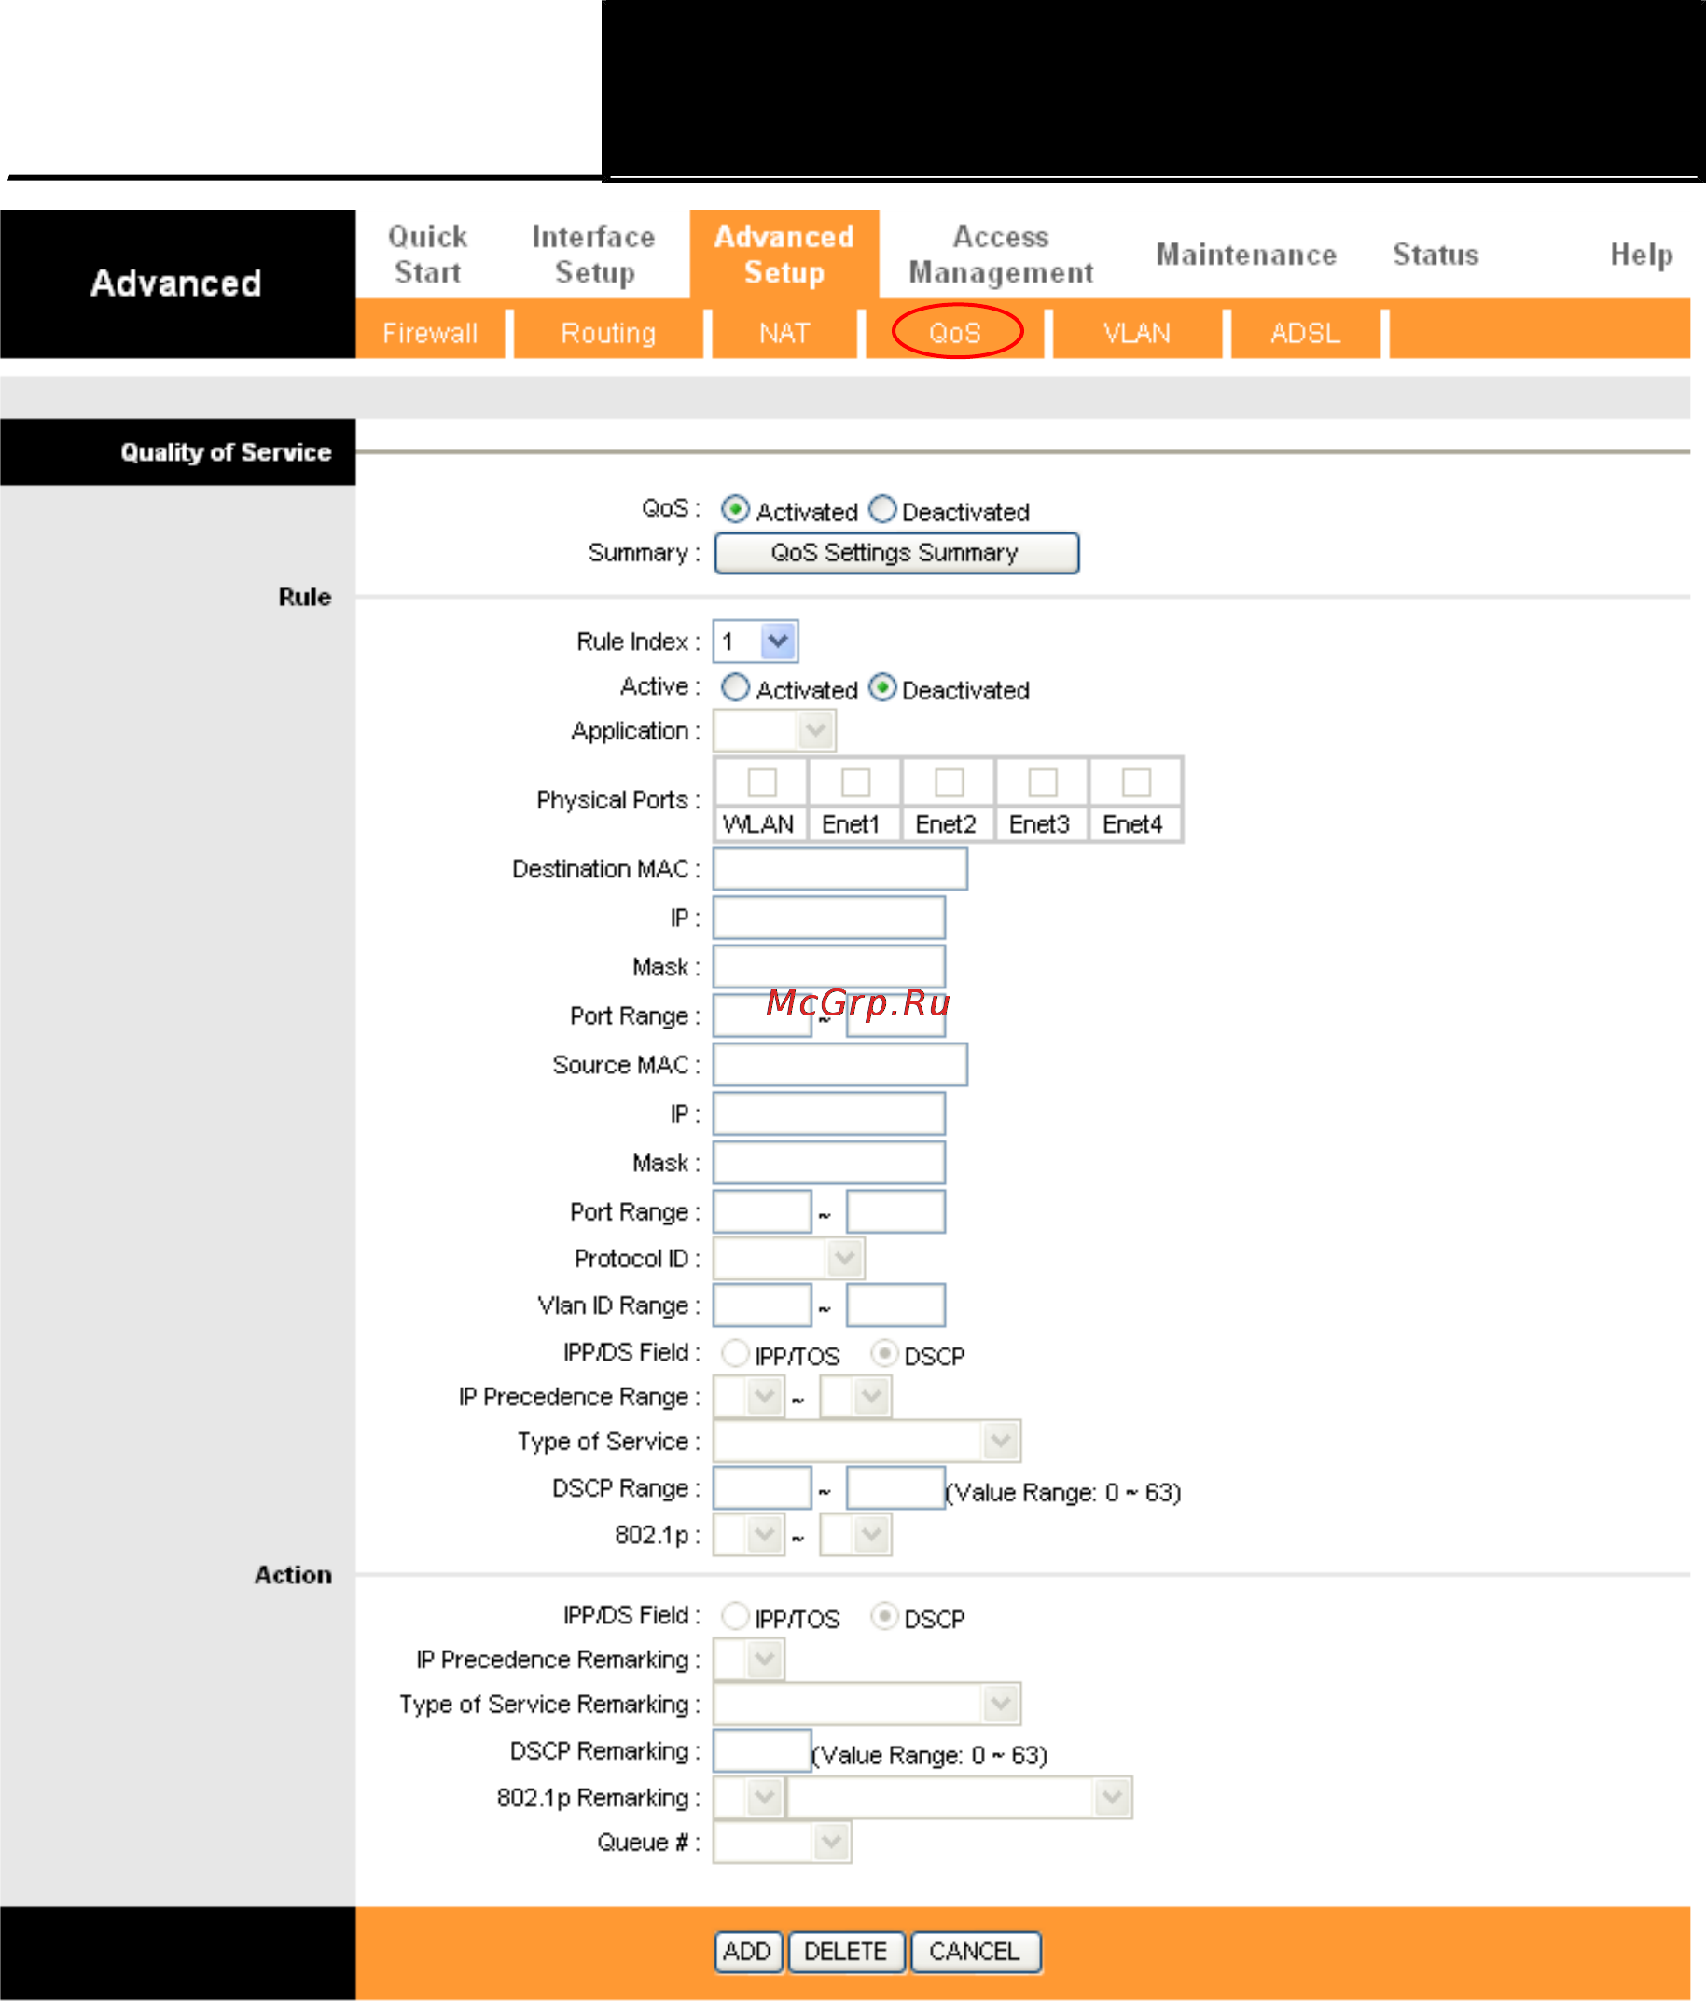
Task: Click source Port Range start field
Action: [x=761, y=1212]
